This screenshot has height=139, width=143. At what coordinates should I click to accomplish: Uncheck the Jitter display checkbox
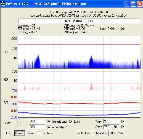pyautogui.click(x=123, y=127)
